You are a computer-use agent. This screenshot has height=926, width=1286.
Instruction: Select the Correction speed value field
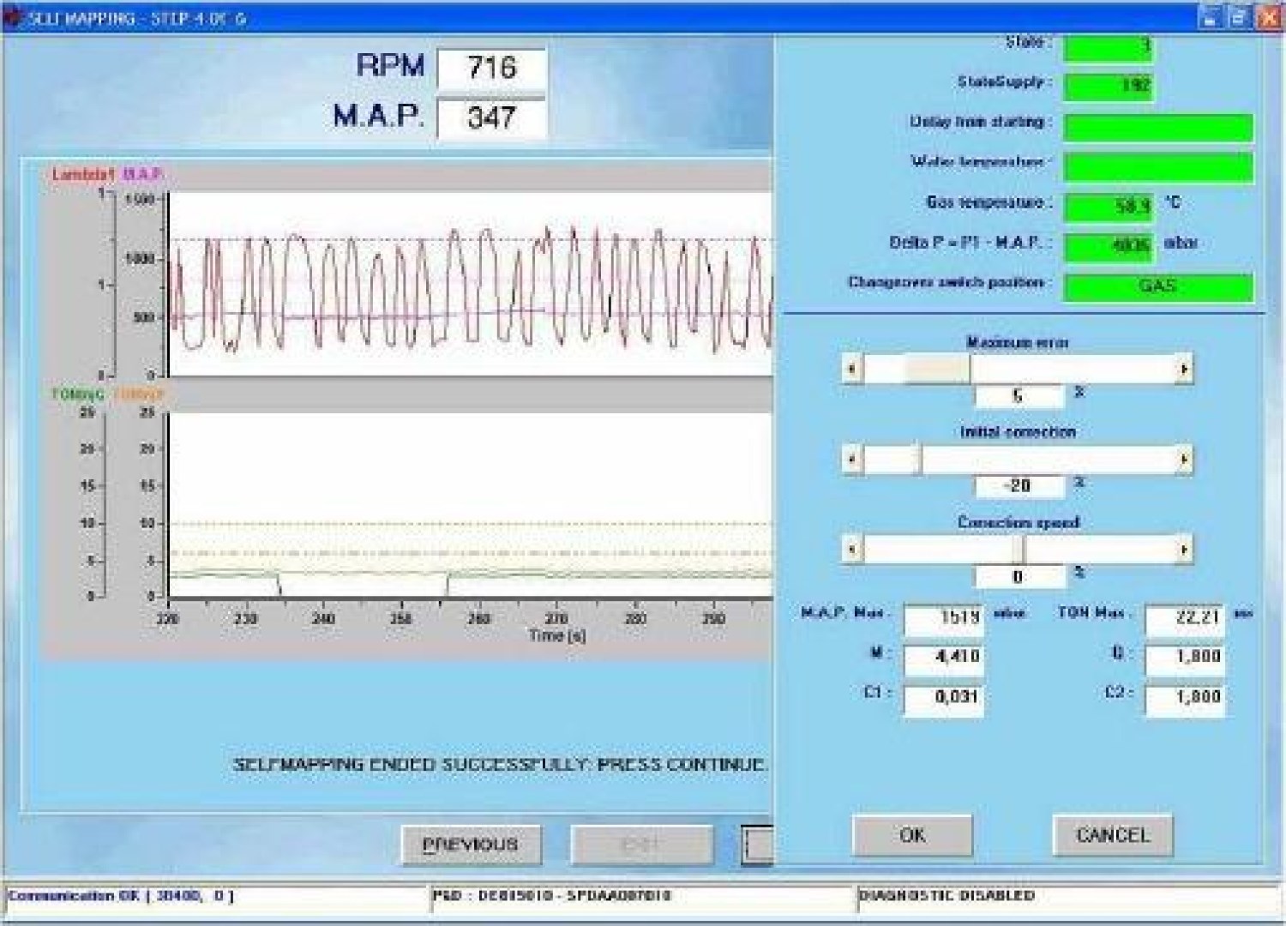tap(1019, 576)
